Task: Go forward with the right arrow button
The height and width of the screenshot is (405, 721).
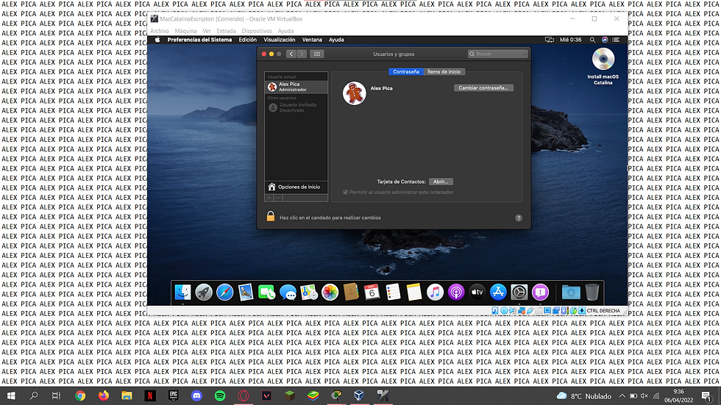Action: (x=302, y=54)
